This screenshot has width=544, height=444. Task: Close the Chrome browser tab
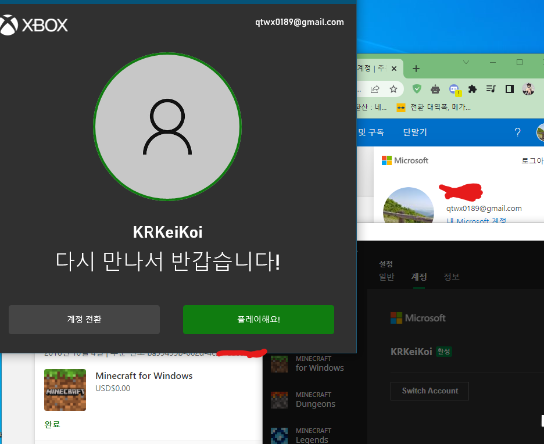394,69
